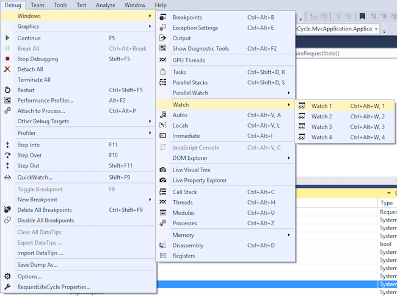Viewport: 397px width, 296px height.
Task: Open the Processes window entry
Action: point(225,223)
